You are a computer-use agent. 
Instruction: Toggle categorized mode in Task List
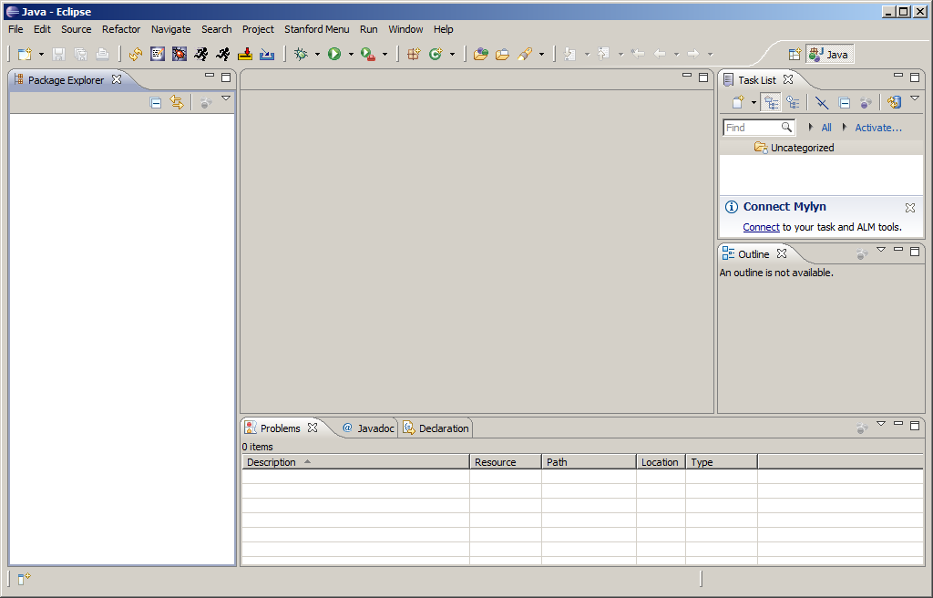point(772,102)
